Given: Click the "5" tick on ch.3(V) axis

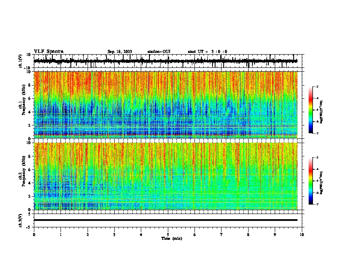Looking at the screenshot, I should coord(30,214).
